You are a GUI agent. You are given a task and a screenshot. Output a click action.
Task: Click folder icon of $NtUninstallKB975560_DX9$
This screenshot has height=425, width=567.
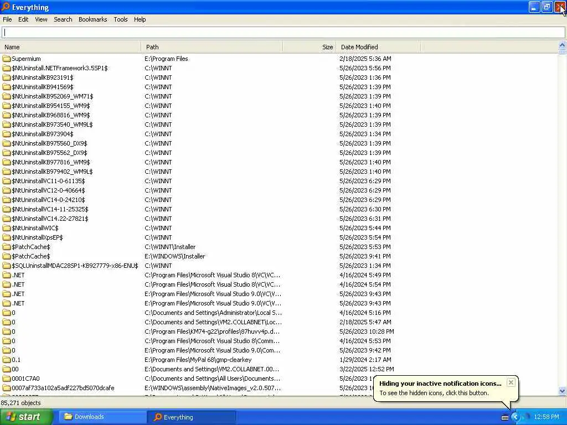coord(7,143)
